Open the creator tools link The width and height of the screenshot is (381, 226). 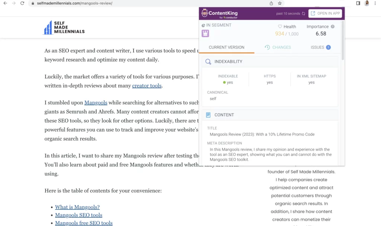[146, 86]
